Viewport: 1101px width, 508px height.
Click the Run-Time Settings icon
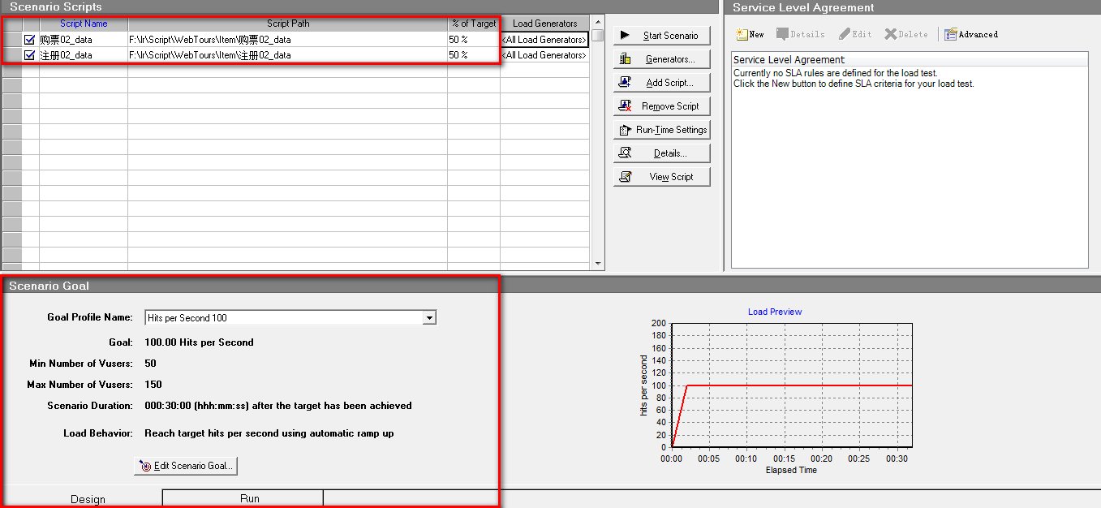tap(624, 130)
